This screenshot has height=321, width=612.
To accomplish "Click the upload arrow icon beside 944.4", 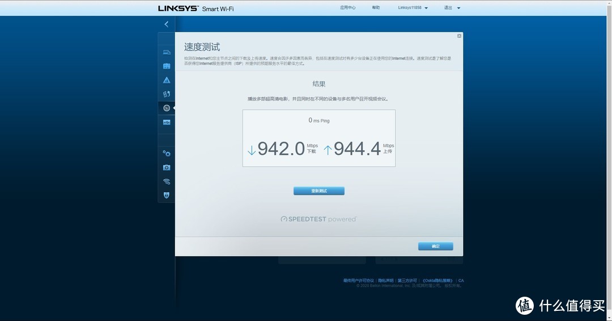I will coord(328,150).
